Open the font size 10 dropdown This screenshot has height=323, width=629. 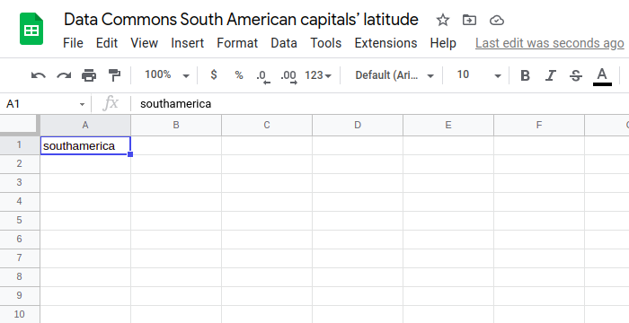click(x=479, y=75)
